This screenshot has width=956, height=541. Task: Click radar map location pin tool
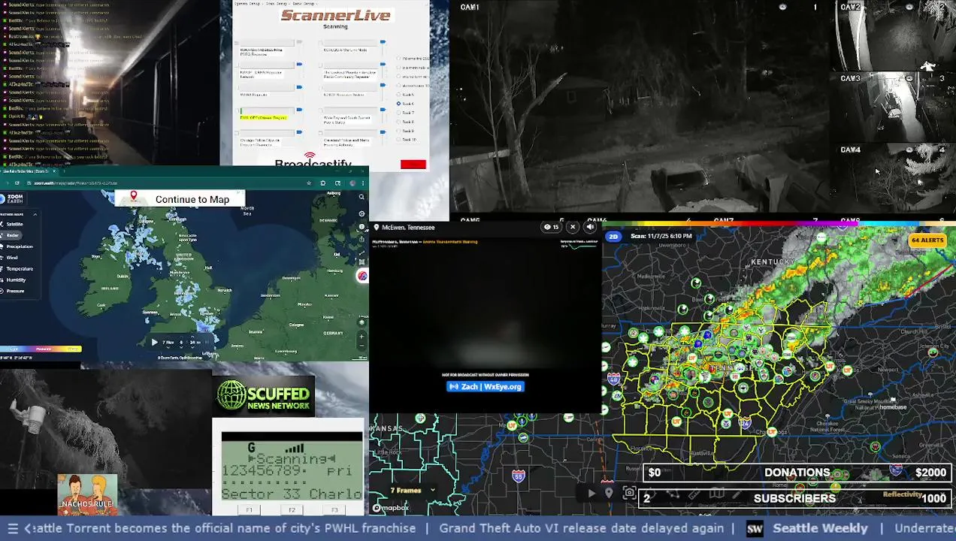(x=609, y=493)
